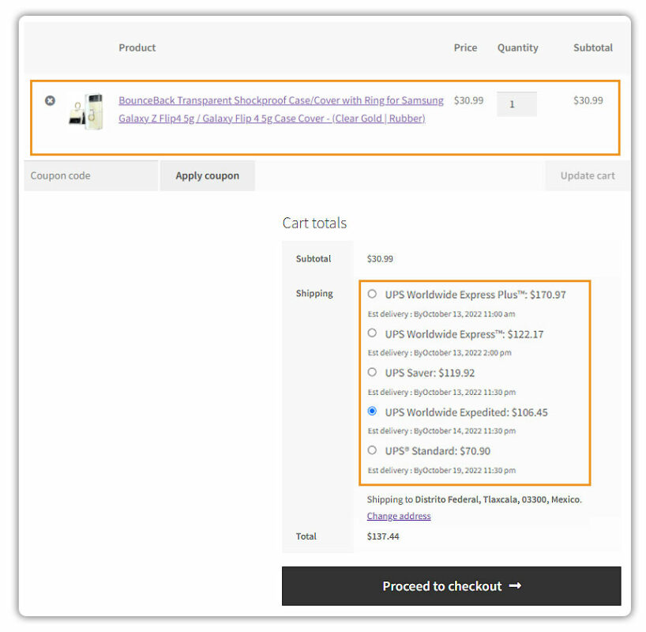This screenshot has width=646, height=632.
Task: Choose UPS Saver $119.92 shipping
Action: point(372,372)
